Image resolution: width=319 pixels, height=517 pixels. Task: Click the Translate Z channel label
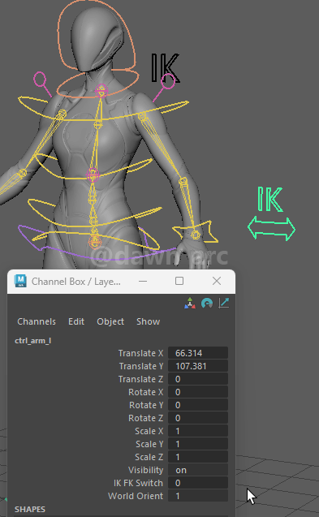click(x=140, y=379)
